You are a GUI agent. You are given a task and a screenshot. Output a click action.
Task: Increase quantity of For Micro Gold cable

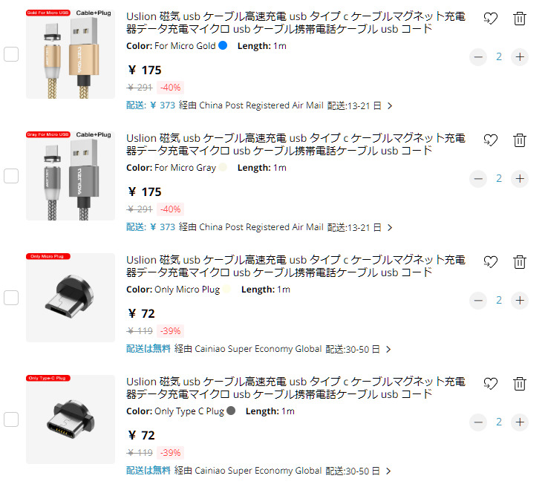520,56
